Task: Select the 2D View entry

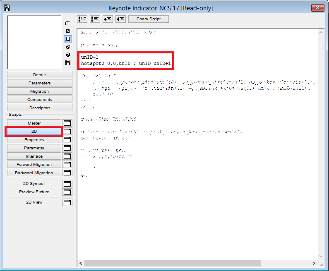Action: point(34,202)
